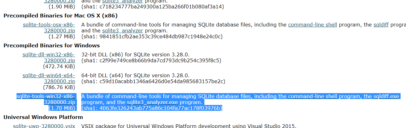Open sqlite3_analyzer link in Mac OS X row

(x=122, y=31)
